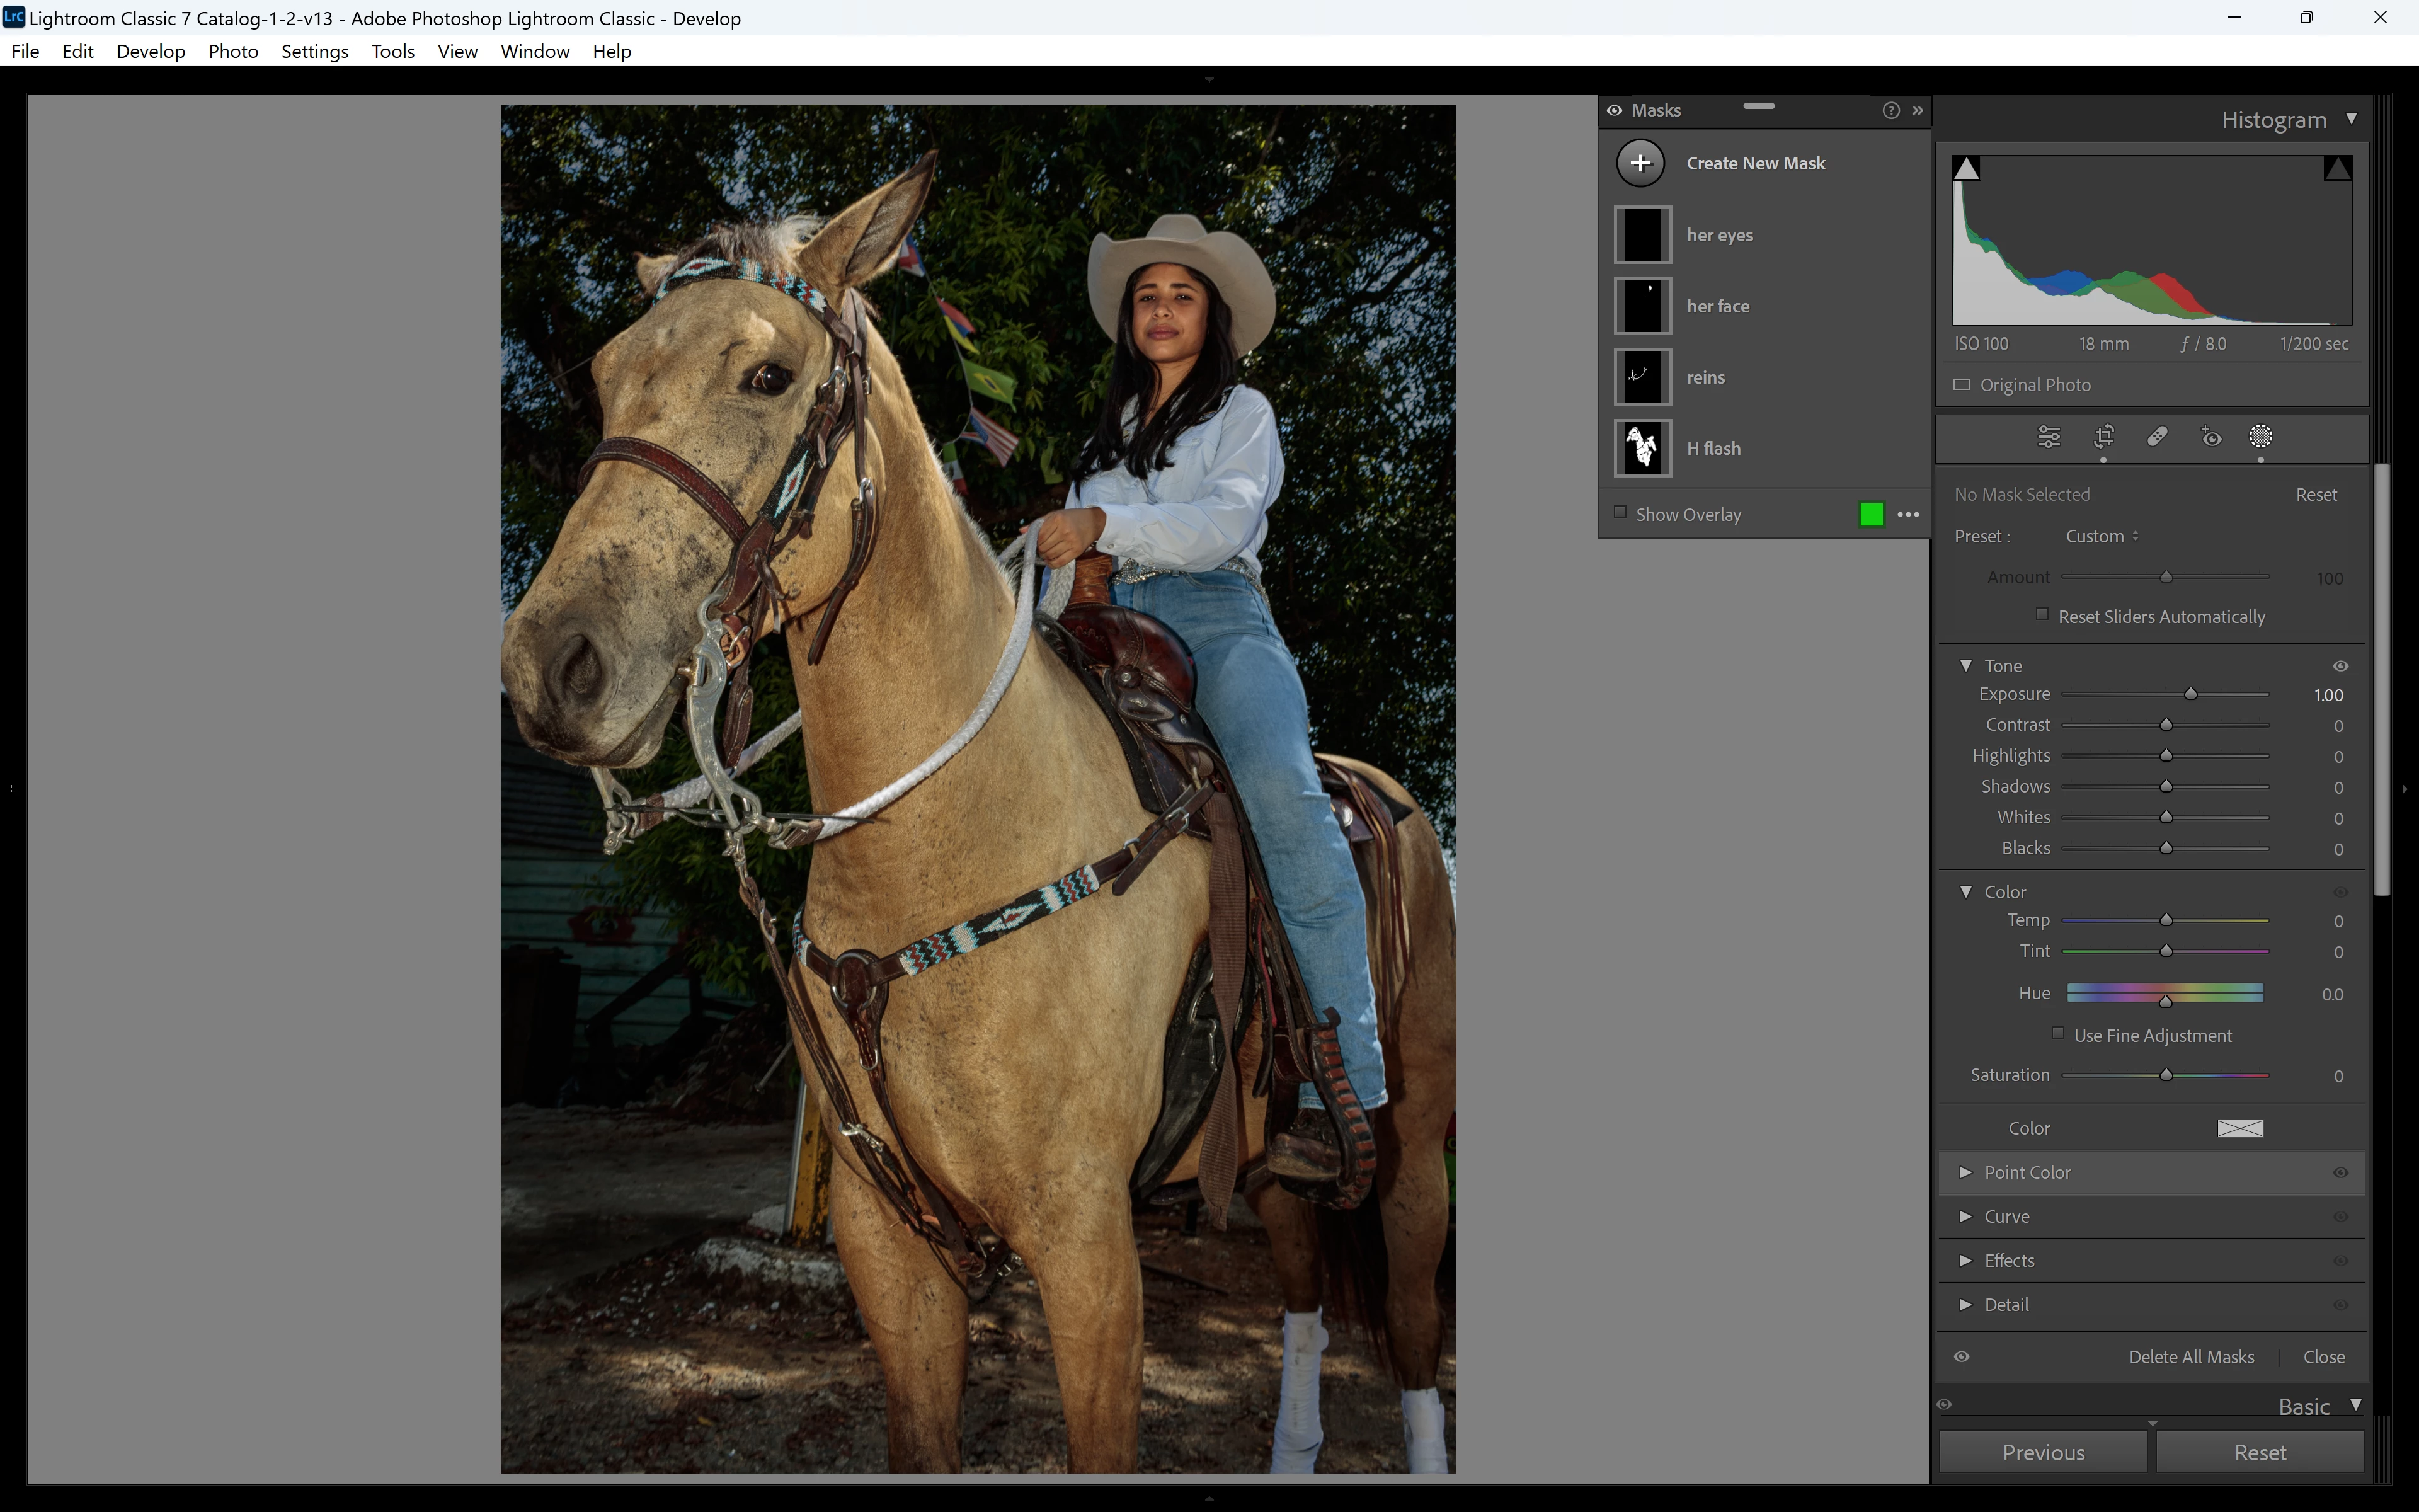Click Delete All Masks
The image size is (2419, 1512).
[2191, 1357]
